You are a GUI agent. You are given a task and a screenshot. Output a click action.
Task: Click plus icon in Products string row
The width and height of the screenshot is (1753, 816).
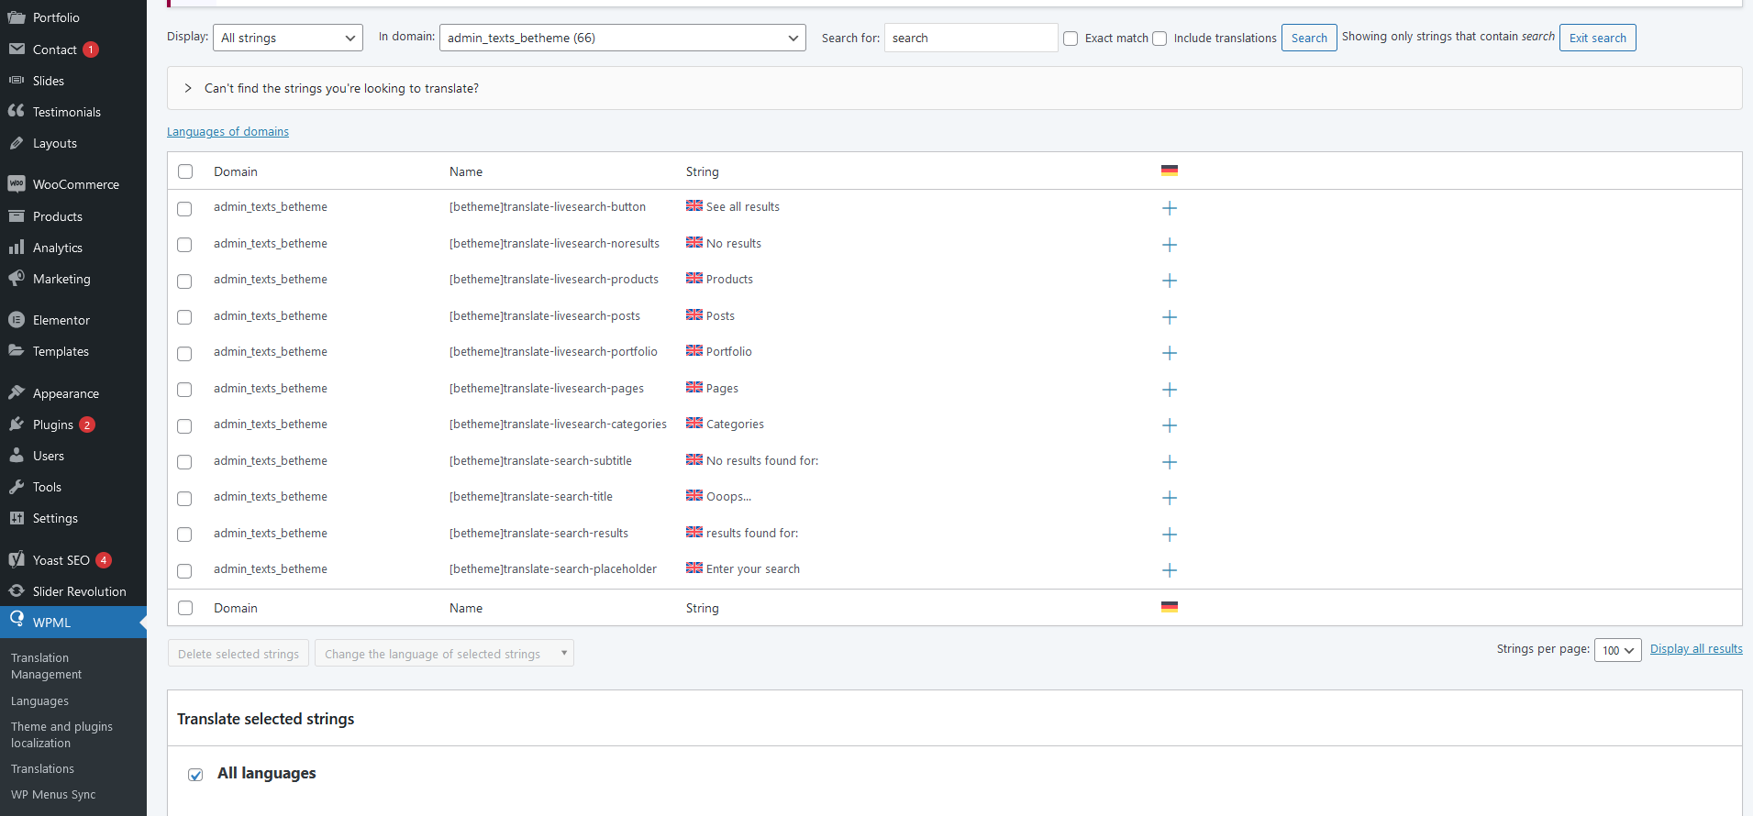1169,281
